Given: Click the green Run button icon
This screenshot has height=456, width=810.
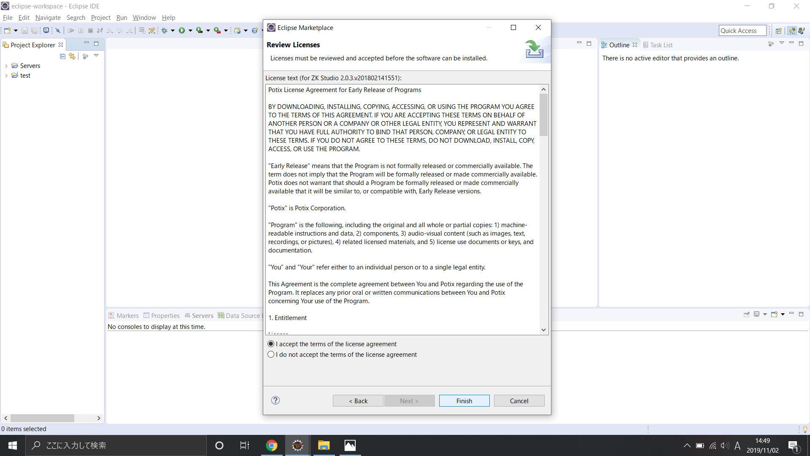Looking at the screenshot, I should 182,30.
